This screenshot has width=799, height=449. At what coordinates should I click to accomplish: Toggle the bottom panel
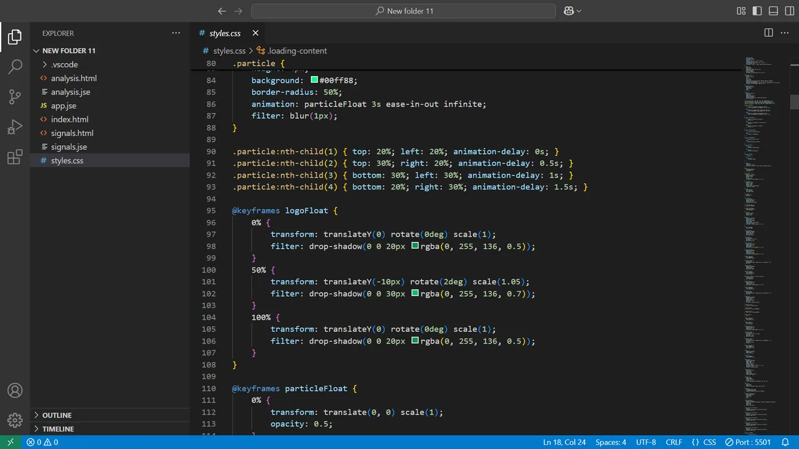773,11
